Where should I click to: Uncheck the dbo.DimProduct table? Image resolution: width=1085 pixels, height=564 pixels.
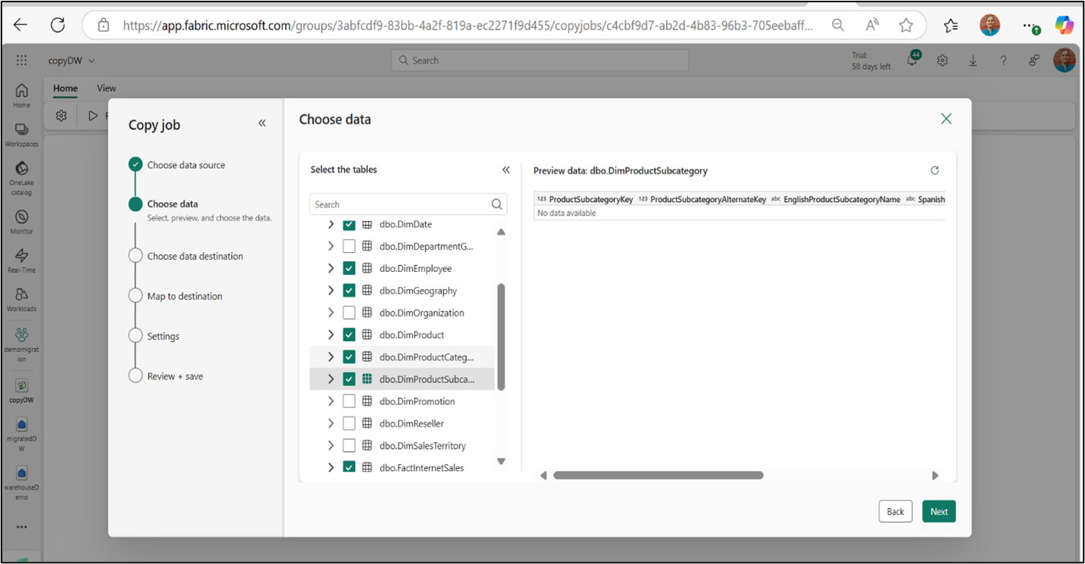click(349, 335)
